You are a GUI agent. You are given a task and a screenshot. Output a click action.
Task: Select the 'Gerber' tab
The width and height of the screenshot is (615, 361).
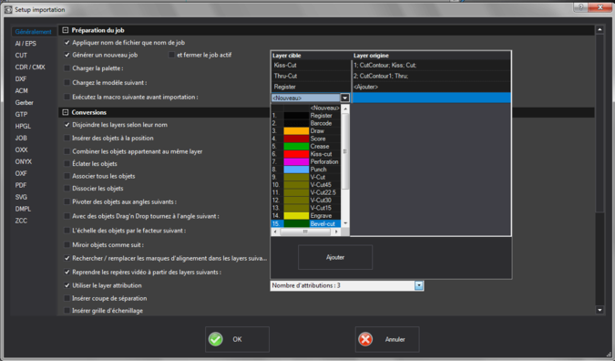click(25, 103)
